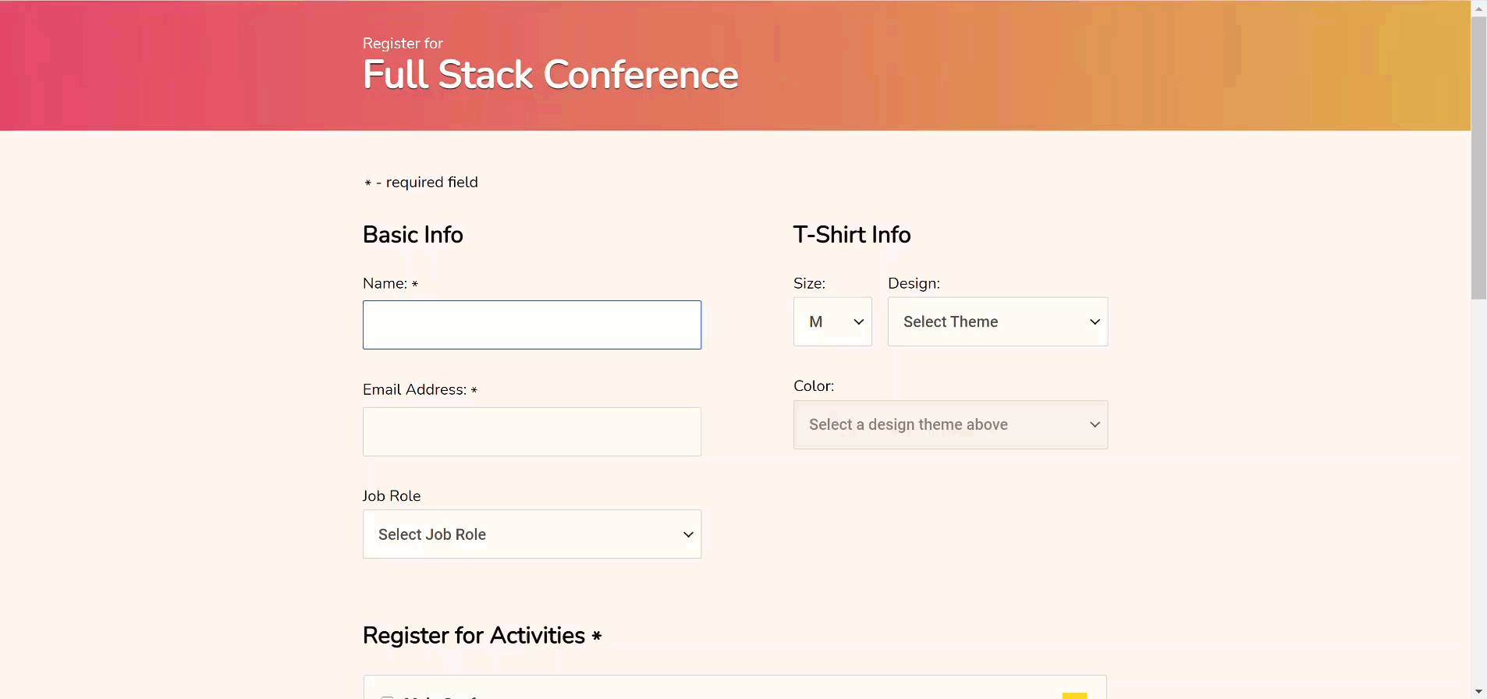Click the "Name:" field label
This screenshot has width=1487, height=699.
pyautogui.click(x=385, y=283)
